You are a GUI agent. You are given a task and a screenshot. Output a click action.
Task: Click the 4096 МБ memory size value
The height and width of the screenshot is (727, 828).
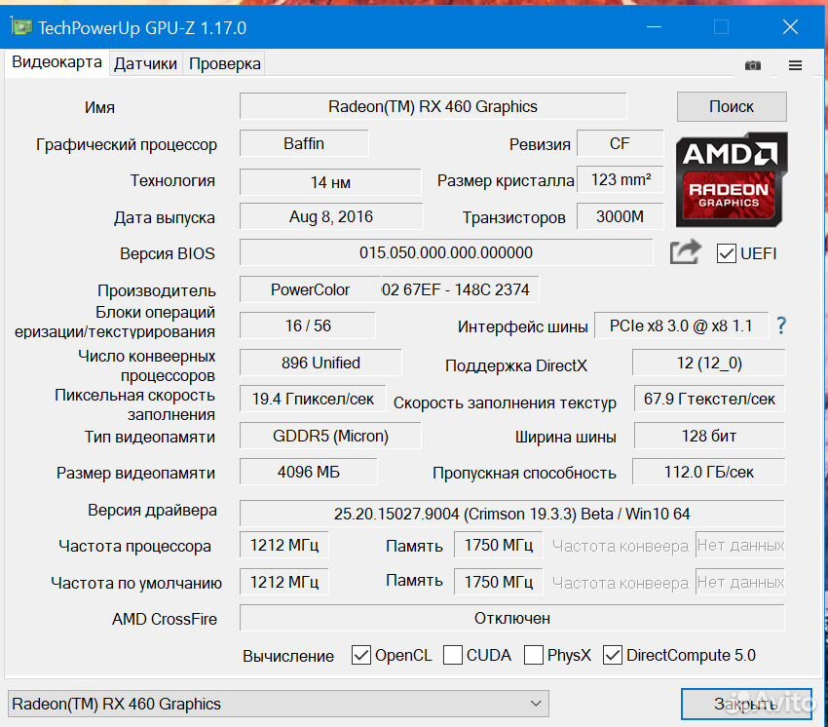point(309,472)
